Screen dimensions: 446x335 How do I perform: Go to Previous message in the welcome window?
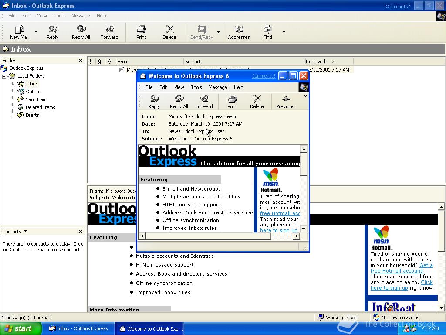(285, 102)
